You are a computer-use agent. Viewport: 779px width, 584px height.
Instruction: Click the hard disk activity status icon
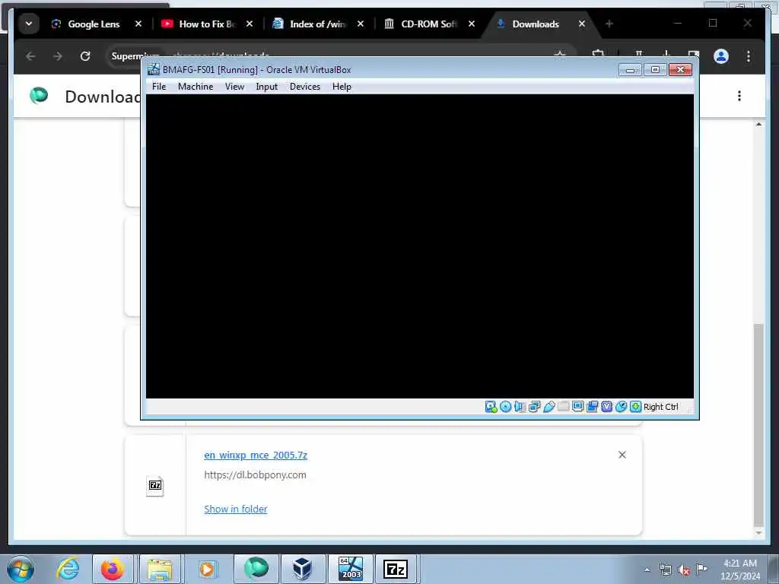[x=491, y=407]
